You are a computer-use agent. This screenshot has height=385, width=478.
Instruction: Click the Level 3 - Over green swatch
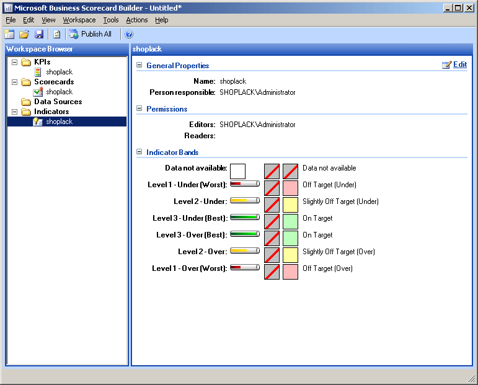pyautogui.click(x=291, y=238)
